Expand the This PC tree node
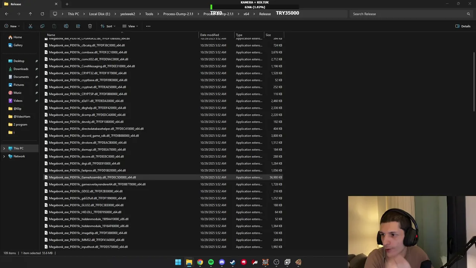The image size is (476, 268). click(4, 149)
